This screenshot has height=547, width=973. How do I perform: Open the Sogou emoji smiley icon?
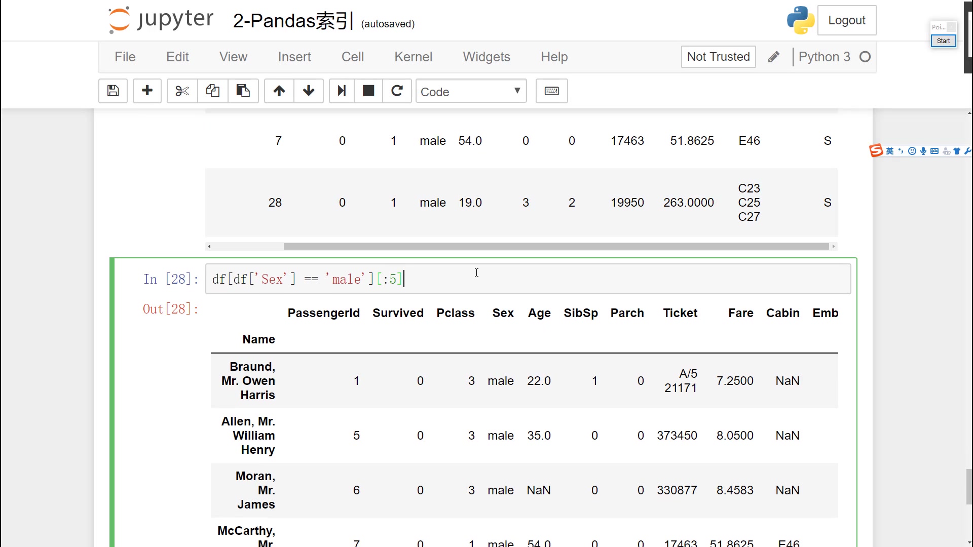point(912,151)
